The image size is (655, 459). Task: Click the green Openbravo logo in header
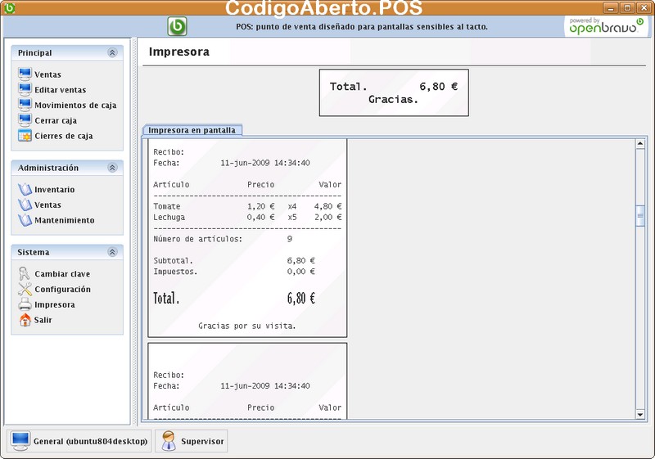coord(177,26)
